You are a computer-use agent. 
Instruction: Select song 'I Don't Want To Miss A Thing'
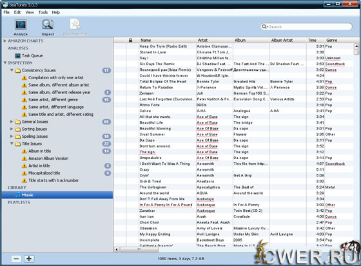(x=164, y=164)
